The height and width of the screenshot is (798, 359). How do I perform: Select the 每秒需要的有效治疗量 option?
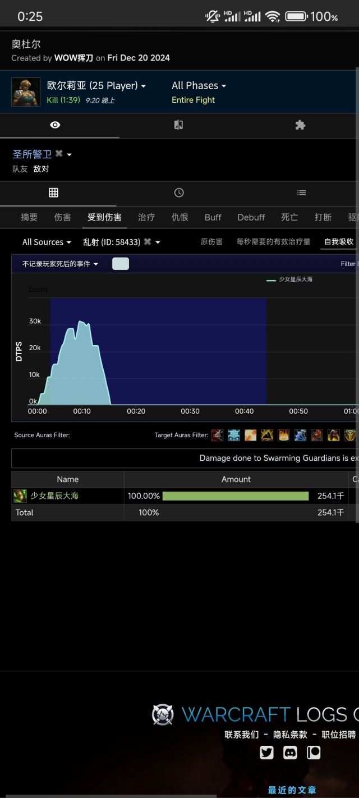273,242
